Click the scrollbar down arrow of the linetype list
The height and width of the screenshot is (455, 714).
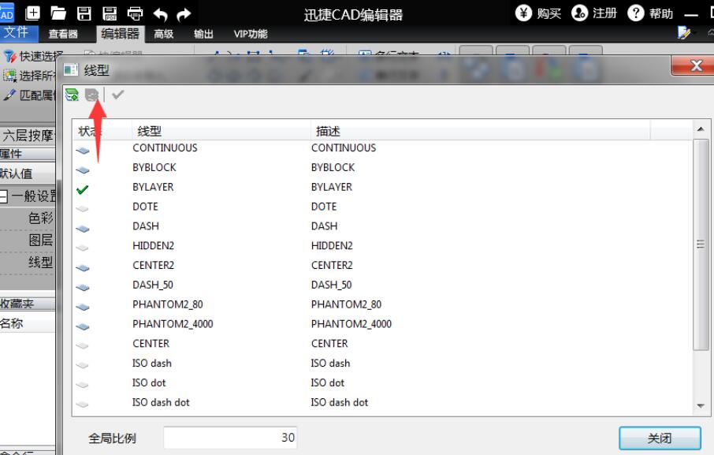[701, 405]
